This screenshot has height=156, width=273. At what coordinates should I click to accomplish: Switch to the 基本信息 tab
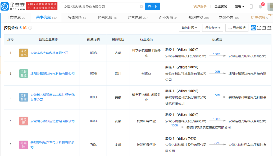pyautogui.click(x=46, y=17)
